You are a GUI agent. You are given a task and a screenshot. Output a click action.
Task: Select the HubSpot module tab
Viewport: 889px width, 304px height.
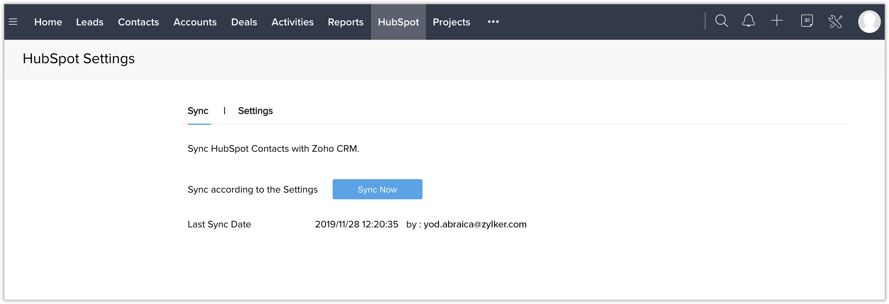tap(398, 22)
